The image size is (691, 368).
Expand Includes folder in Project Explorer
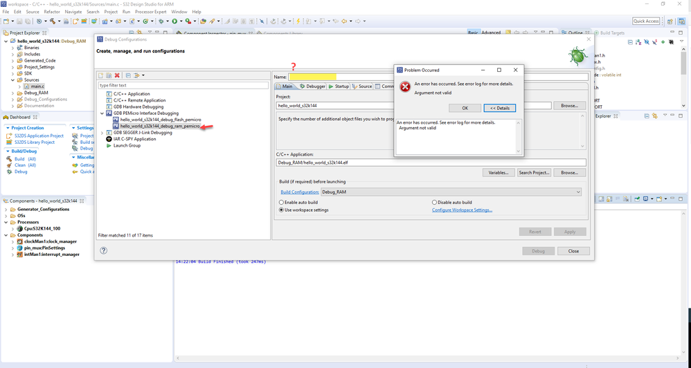[x=12, y=54]
